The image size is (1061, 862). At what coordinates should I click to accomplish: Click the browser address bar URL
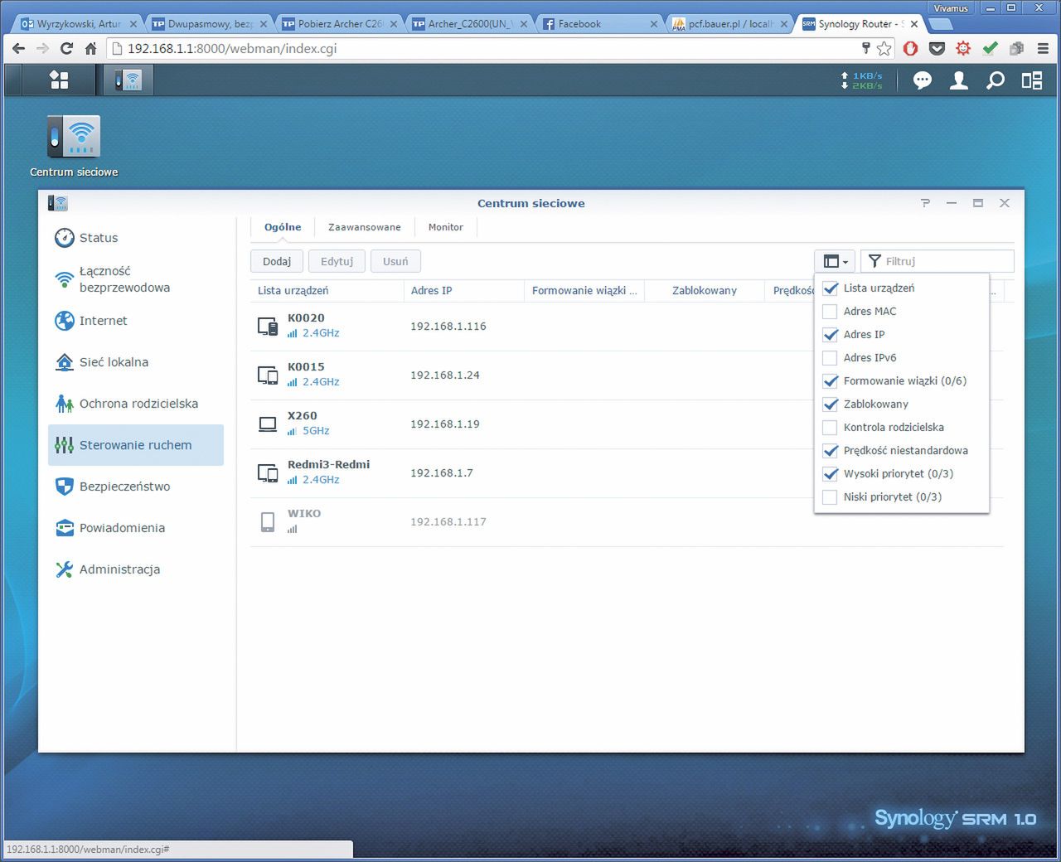(x=232, y=49)
